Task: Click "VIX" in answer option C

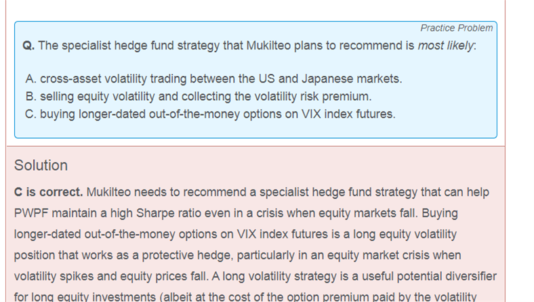Action: (x=311, y=114)
